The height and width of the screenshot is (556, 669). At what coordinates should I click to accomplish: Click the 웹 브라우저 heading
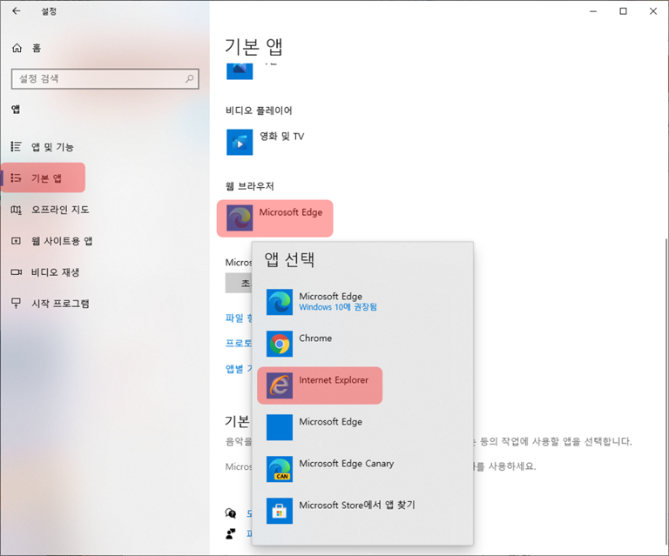[x=250, y=186]
